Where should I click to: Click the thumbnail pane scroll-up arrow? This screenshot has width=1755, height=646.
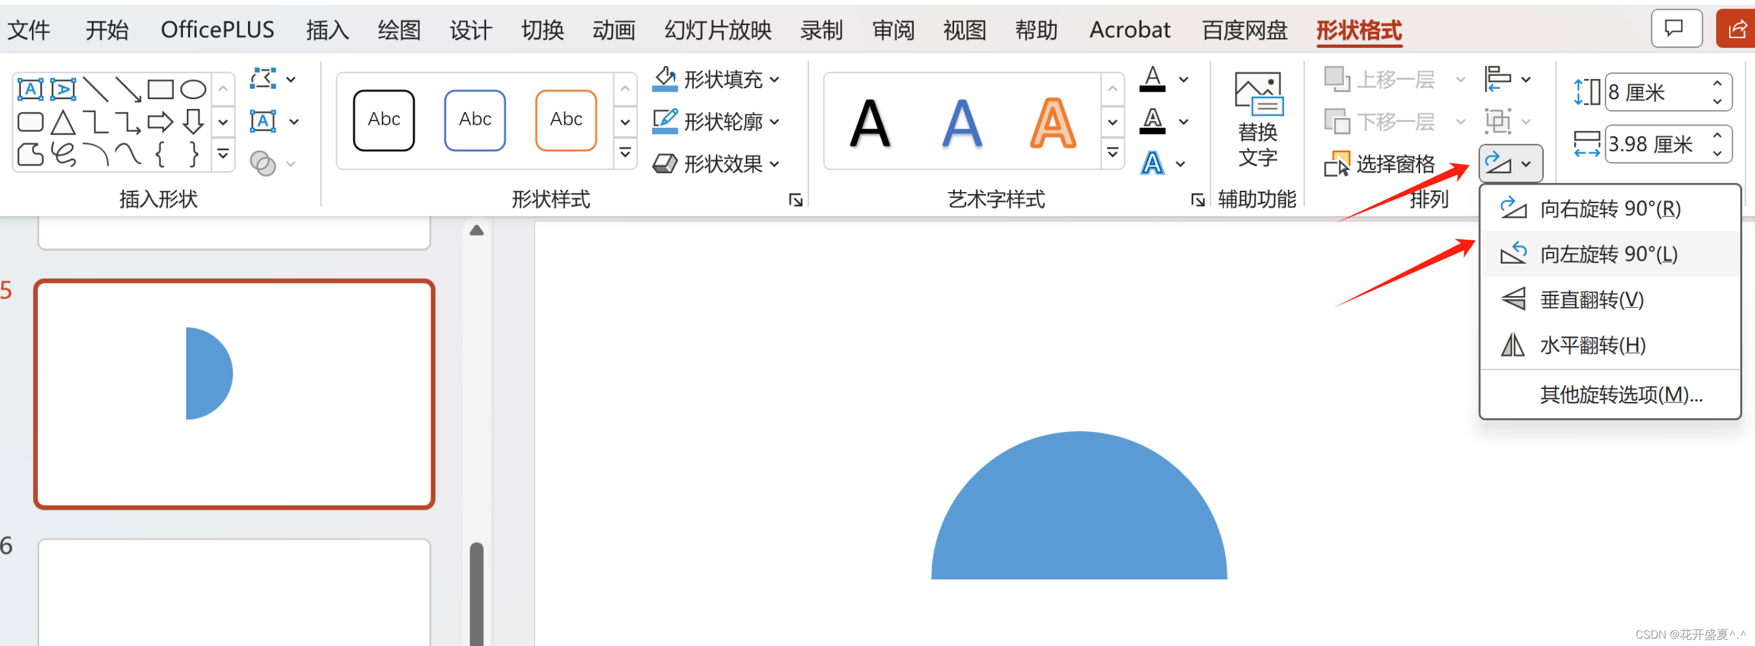coord(476,230)
